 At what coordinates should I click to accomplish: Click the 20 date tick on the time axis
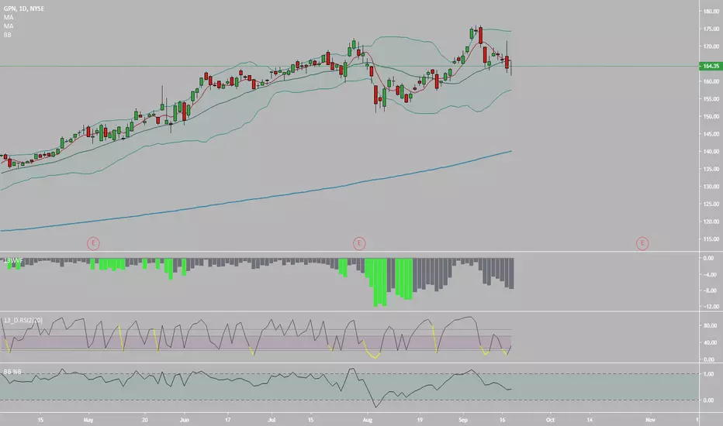[145, 420]
